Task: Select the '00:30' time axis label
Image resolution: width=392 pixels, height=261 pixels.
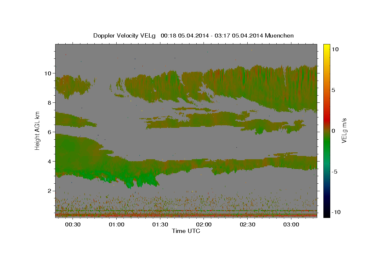Action: point(73,225)
